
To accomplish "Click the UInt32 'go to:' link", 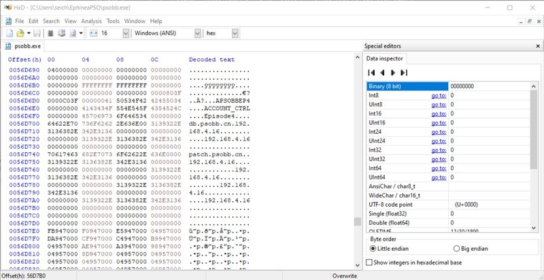I will pyautogui.click(x=439, y=158).
